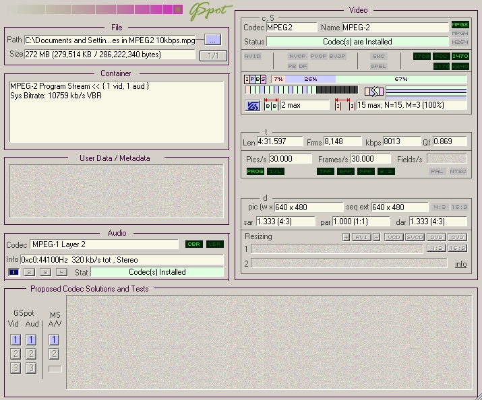482x400 pixels.
Task: Click the DVD resize preset
Action: (x=436, y=237)
